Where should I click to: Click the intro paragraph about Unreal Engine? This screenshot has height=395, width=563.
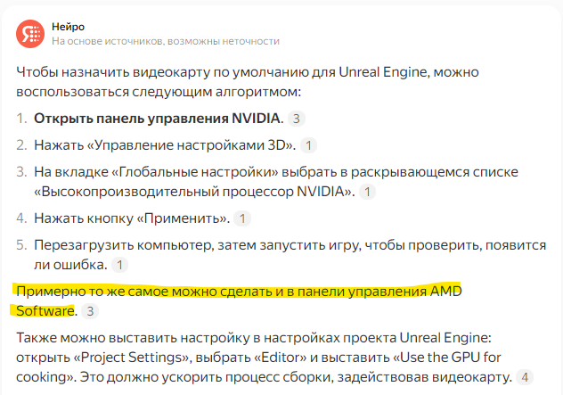248,82
